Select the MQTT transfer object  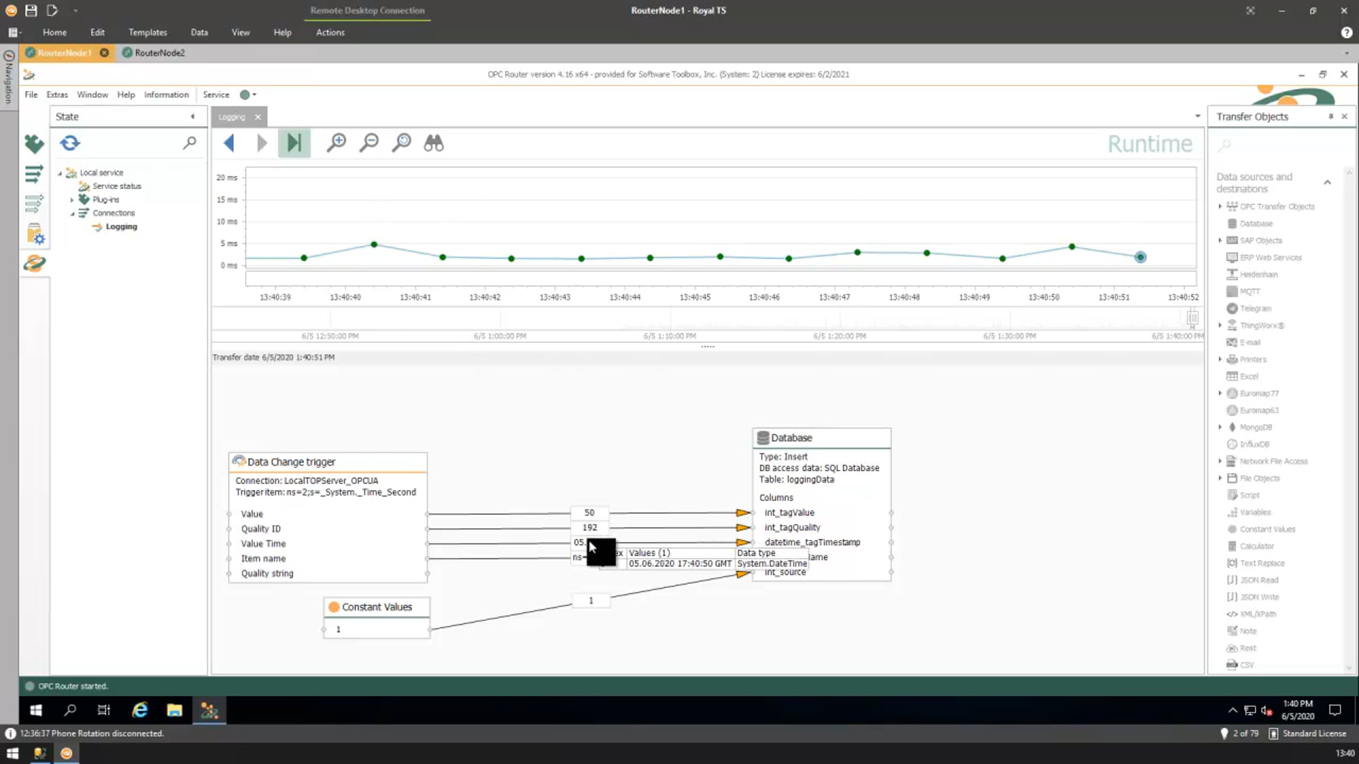pos(1250,291)
